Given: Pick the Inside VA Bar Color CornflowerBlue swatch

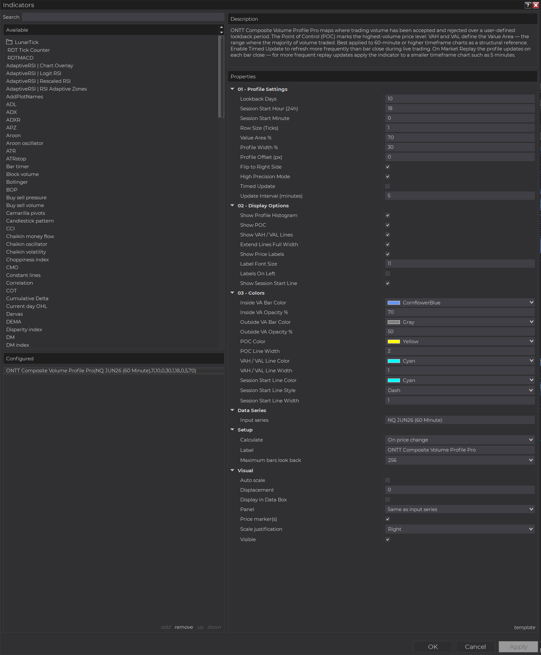Looking at the screenshot, I should (x=394, y=303).
